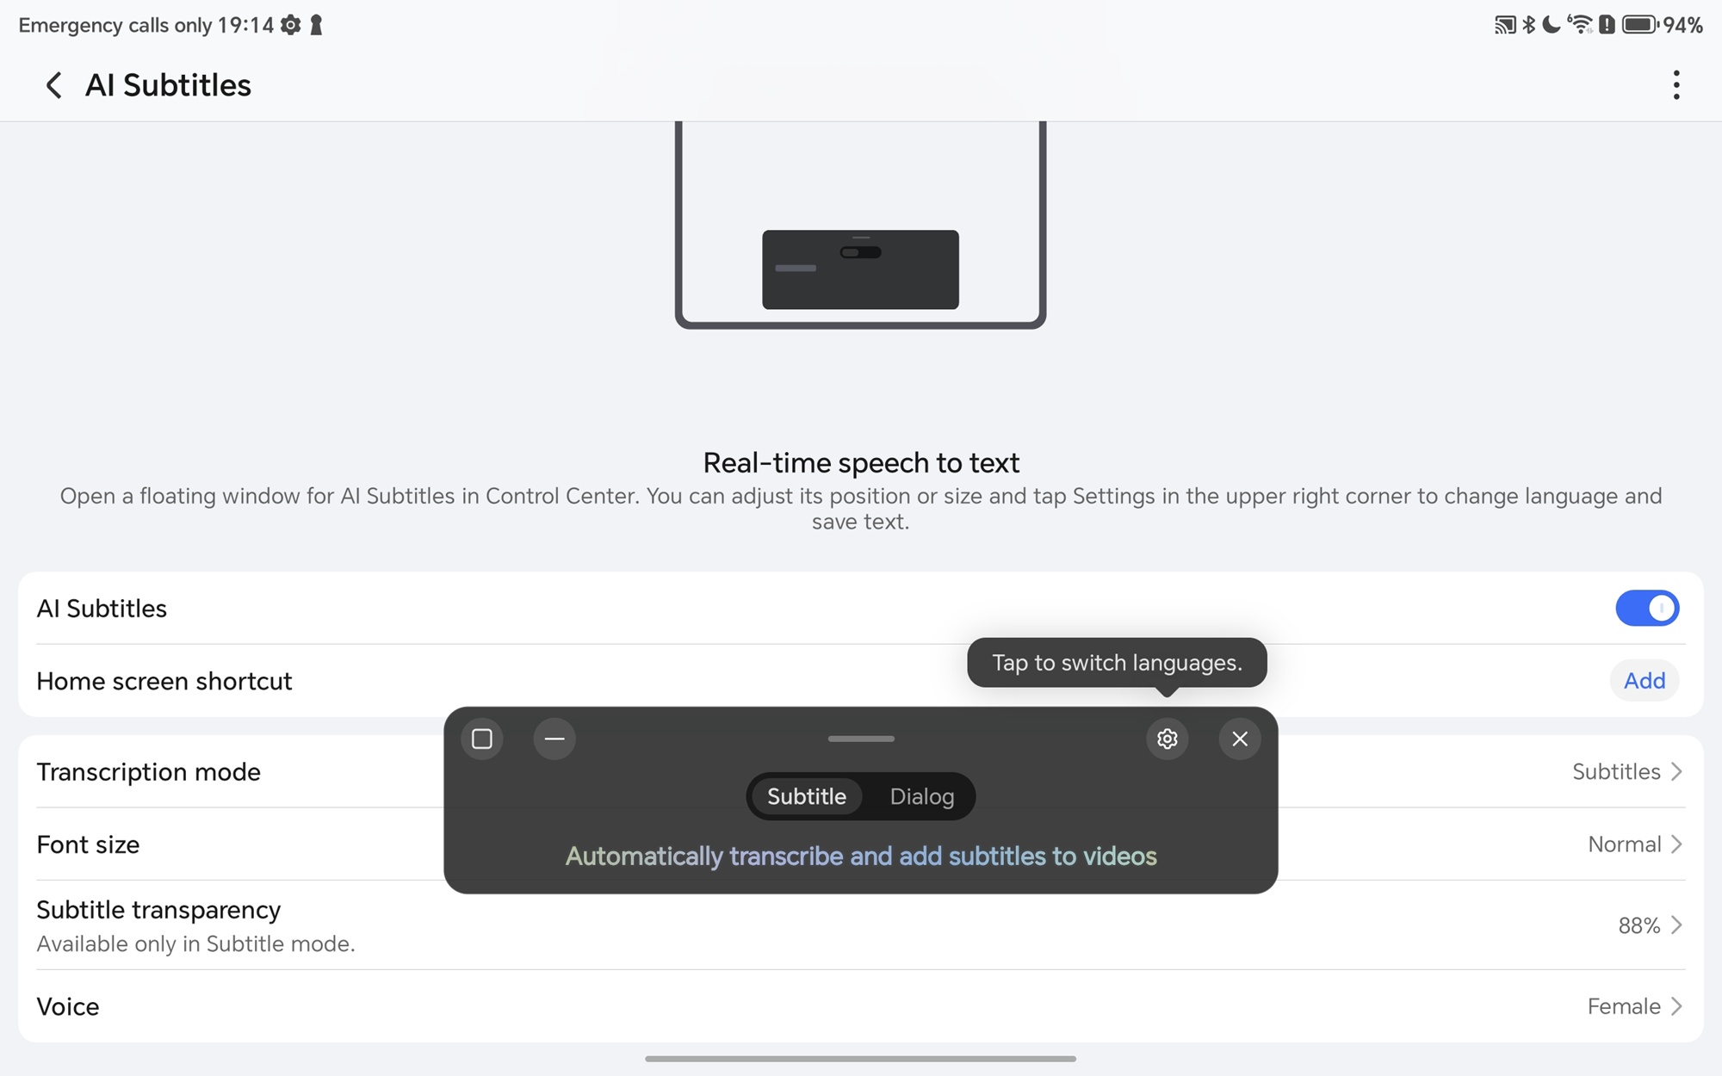Viewport: 1722px width, 1076px height.
Task: Select Subtitle mode in floating window
Action: pos(806,796)
